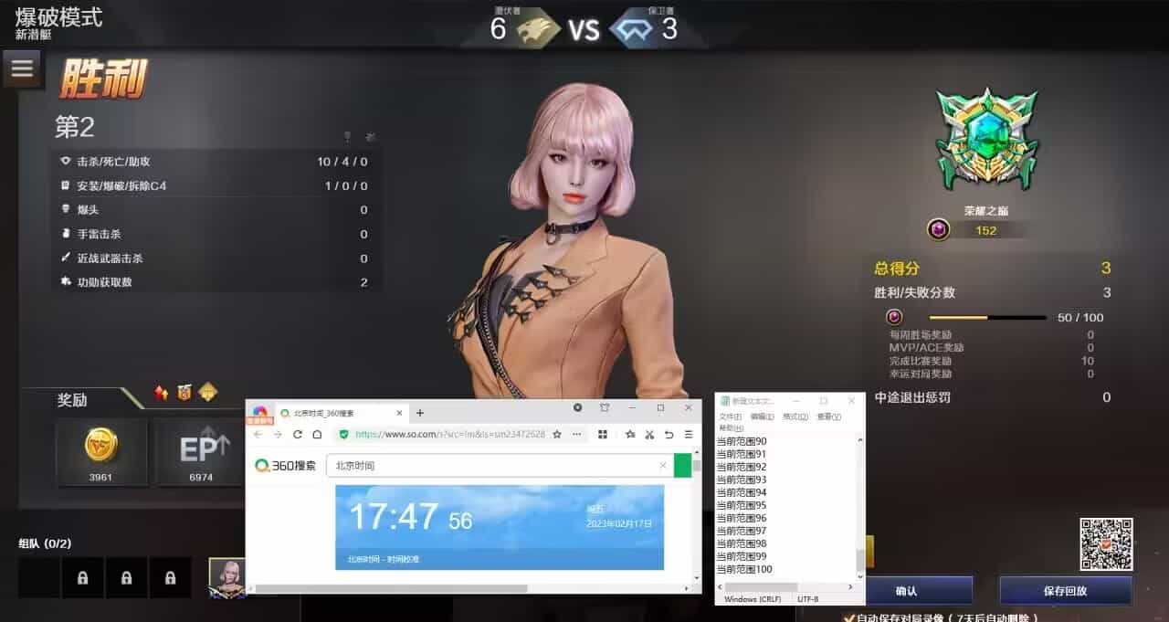Viewport: 1169px width, 622px height.
Task: Click the blue defender team emblem beside score 3
Action: point(631,30)
